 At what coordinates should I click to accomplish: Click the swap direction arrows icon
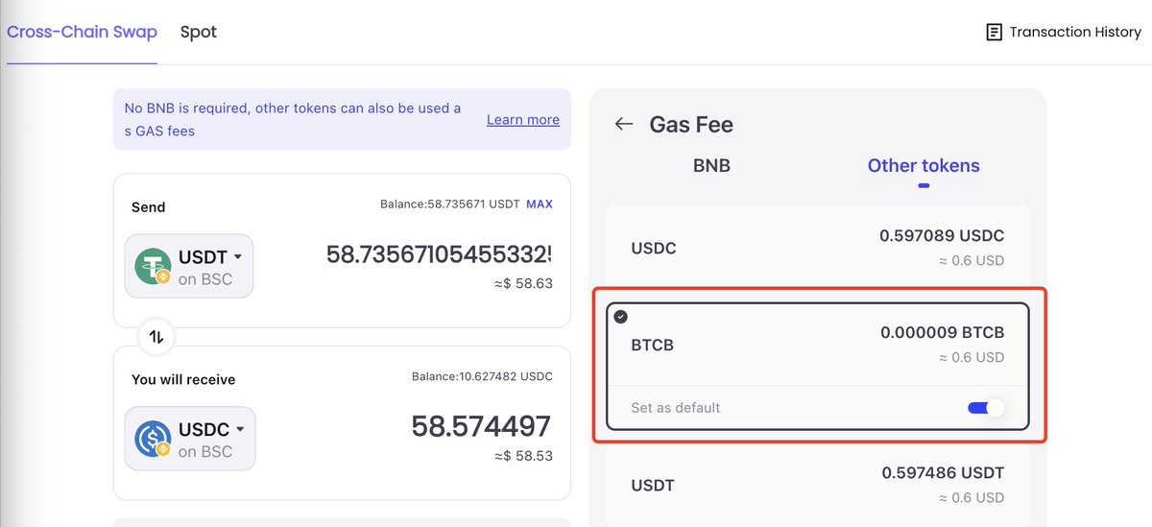click(157, 337)
